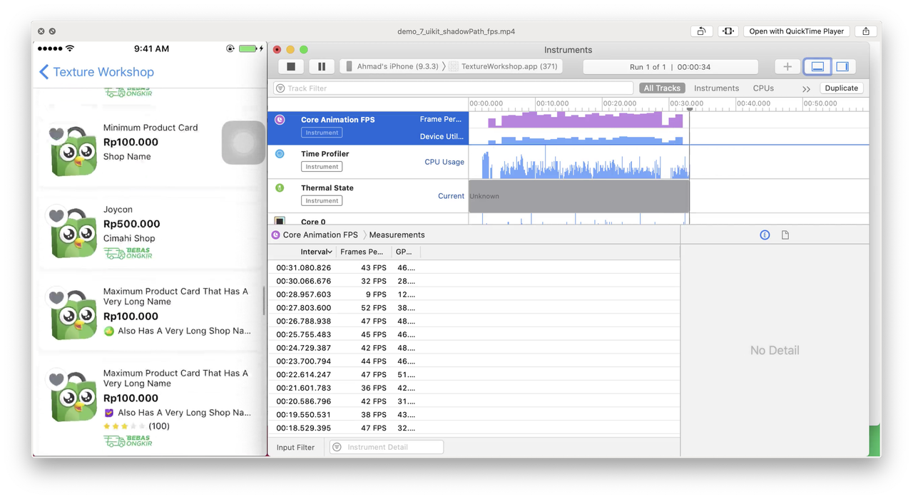Viewport: 913px width, 499px height.
Task: Click the Cimahi Shop name
Action: point(129,238)
